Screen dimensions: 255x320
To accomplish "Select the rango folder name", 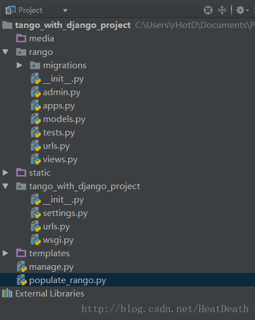I will (41, 52).
